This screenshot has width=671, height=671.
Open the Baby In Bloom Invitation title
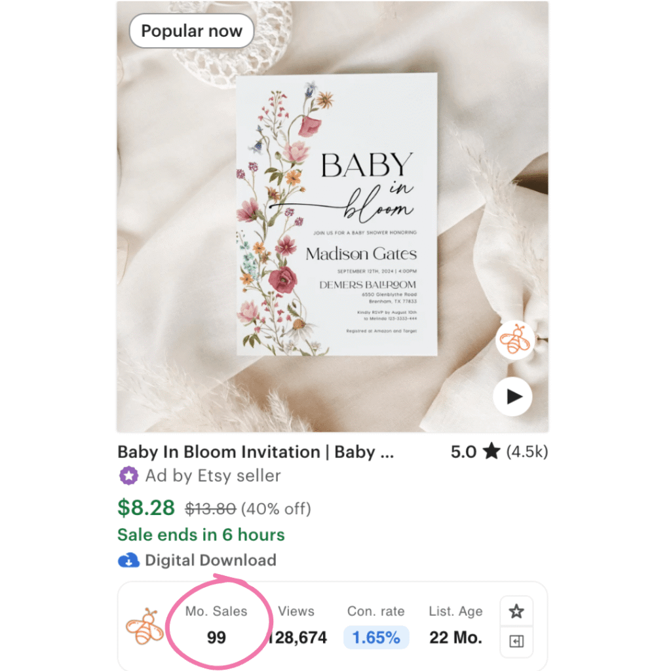pyautogui.click(x=256, y=452)
